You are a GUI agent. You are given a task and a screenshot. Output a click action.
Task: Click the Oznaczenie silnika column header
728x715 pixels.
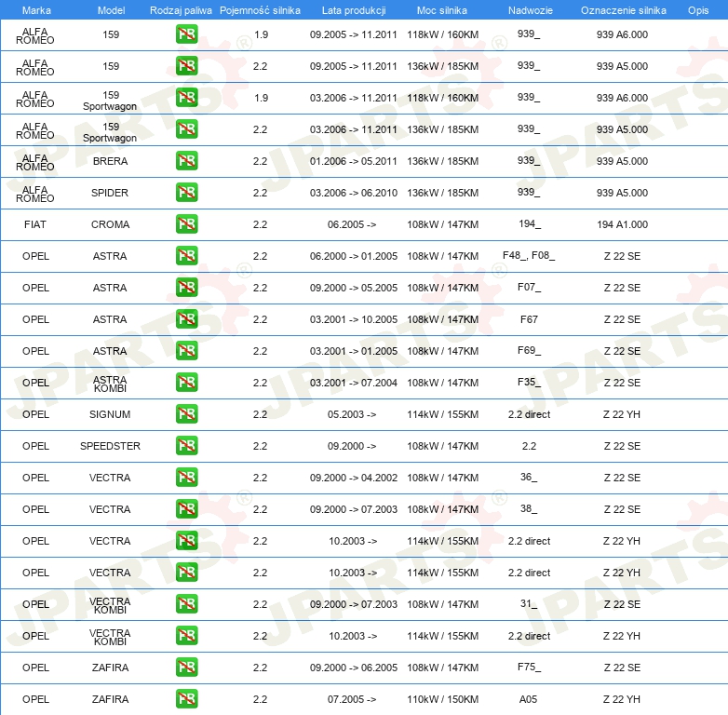623,10
